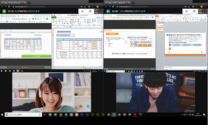Viewport: 208px width, 125px height.
Task: Click camera access indicator in right address bar
Action: (x=185, y=7)
